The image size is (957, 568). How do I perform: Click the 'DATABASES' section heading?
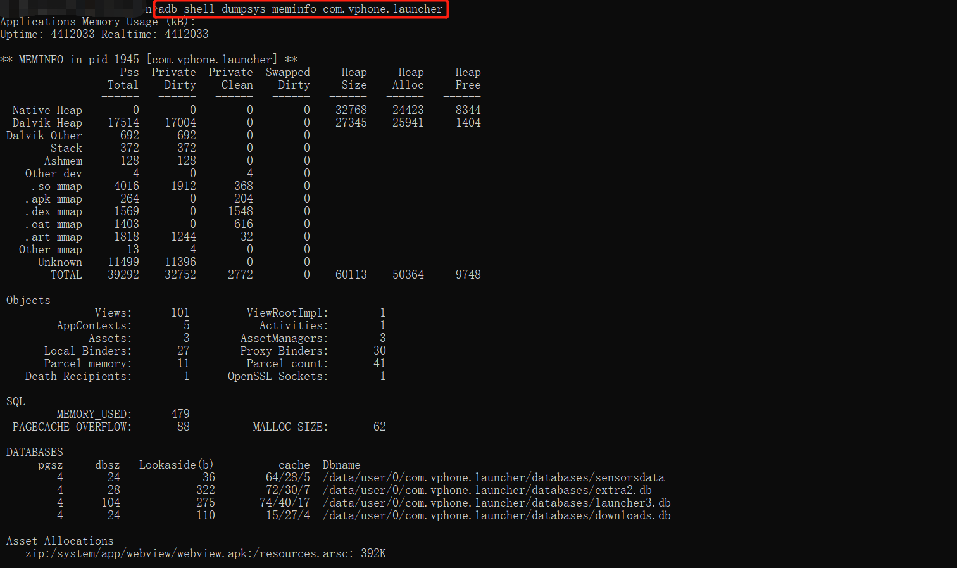coord(35,452)
